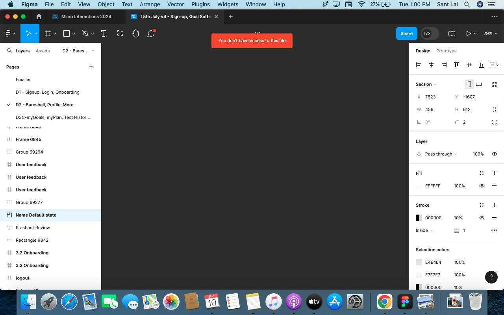Open the help question mark button

point(491,277)
